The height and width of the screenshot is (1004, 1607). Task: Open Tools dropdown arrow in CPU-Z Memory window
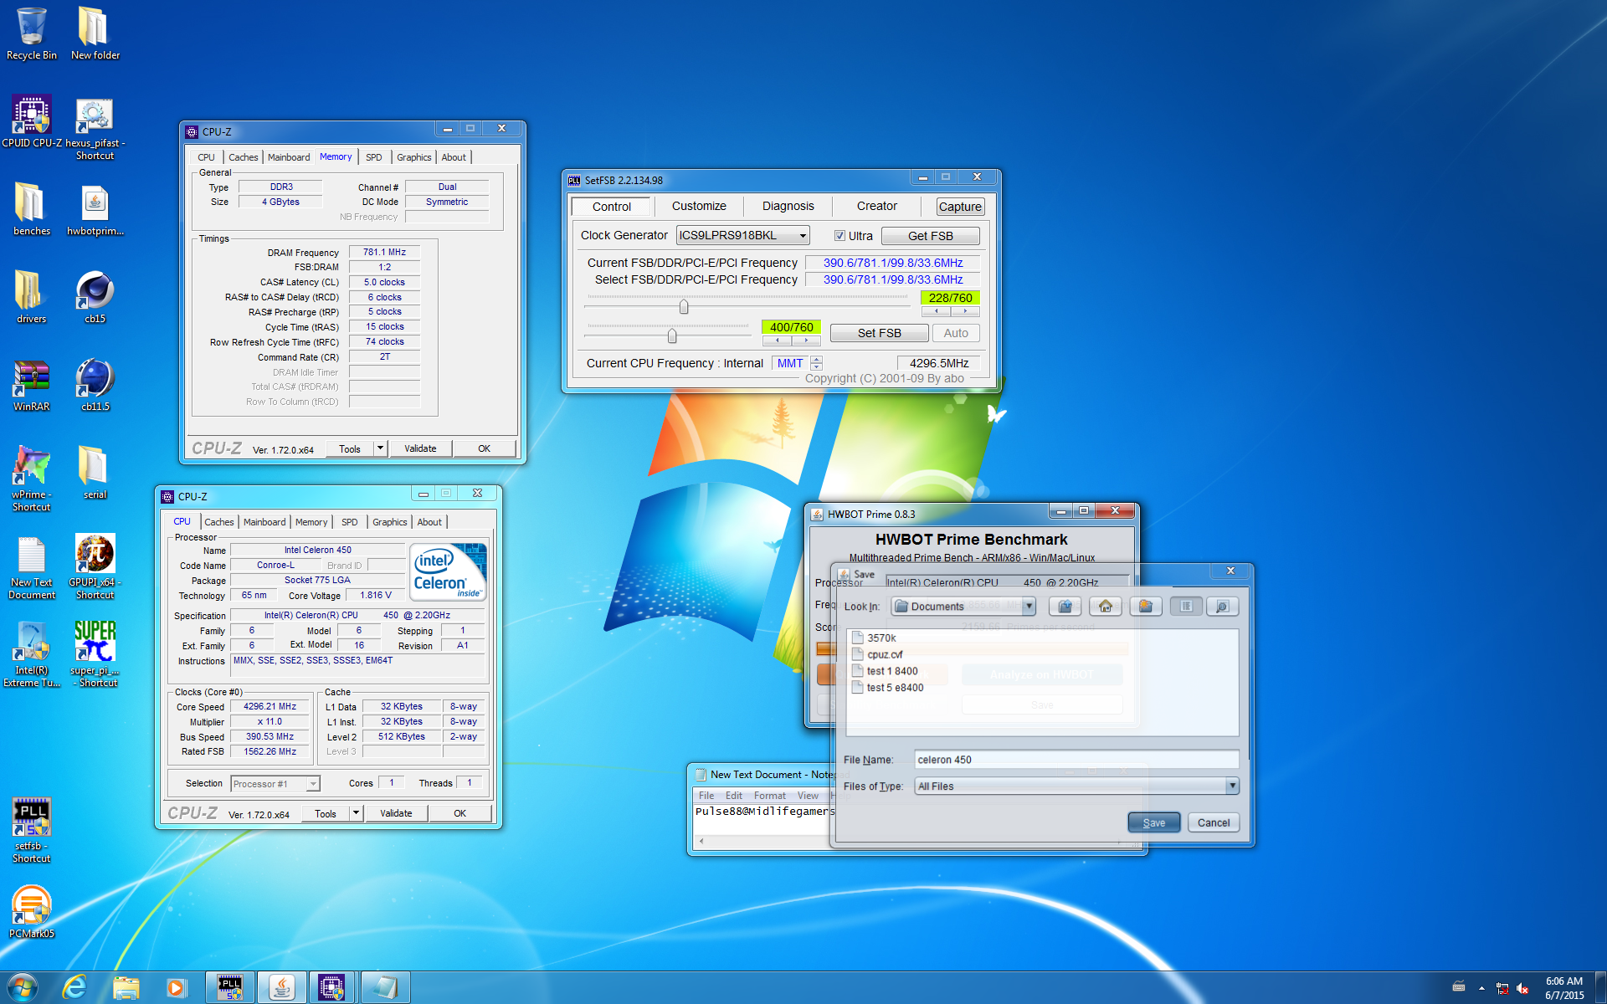(380, 448)
